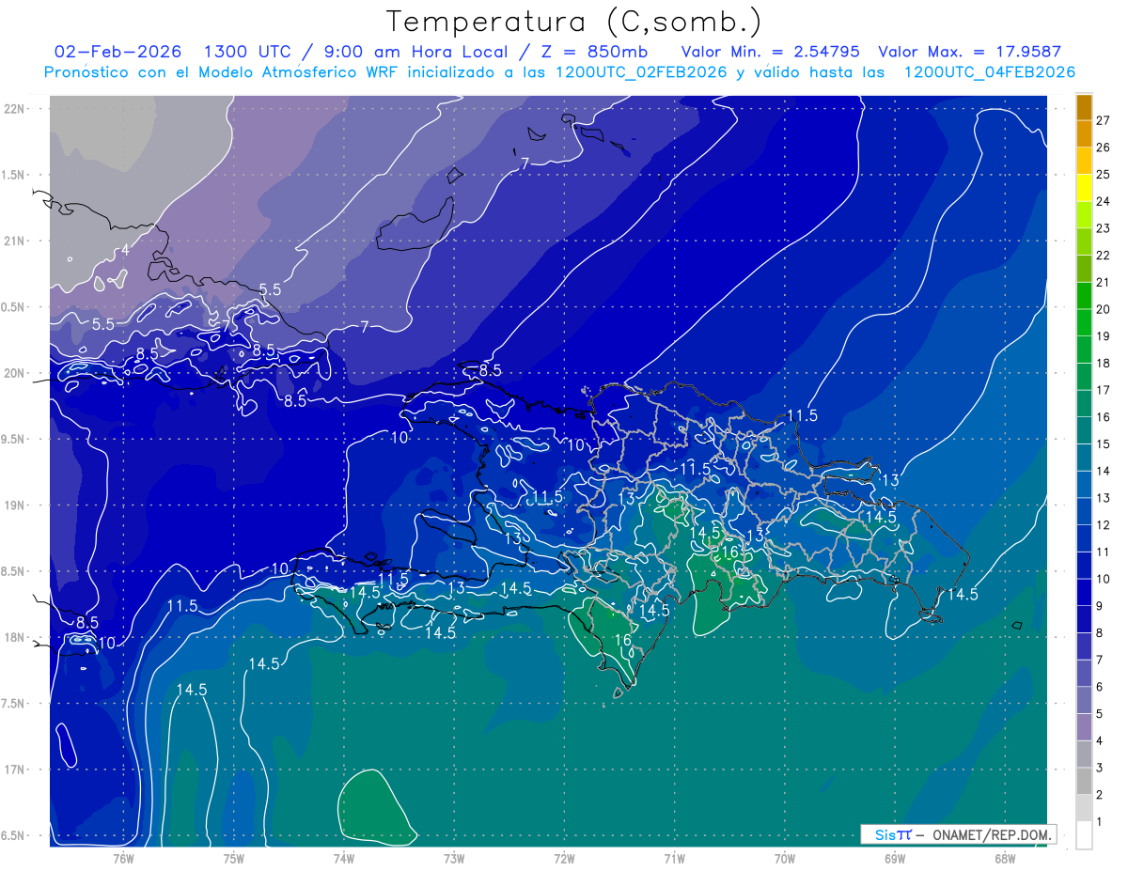Click the '72W' longitude label
This screenshot has height=871, width=1128.
564,858
